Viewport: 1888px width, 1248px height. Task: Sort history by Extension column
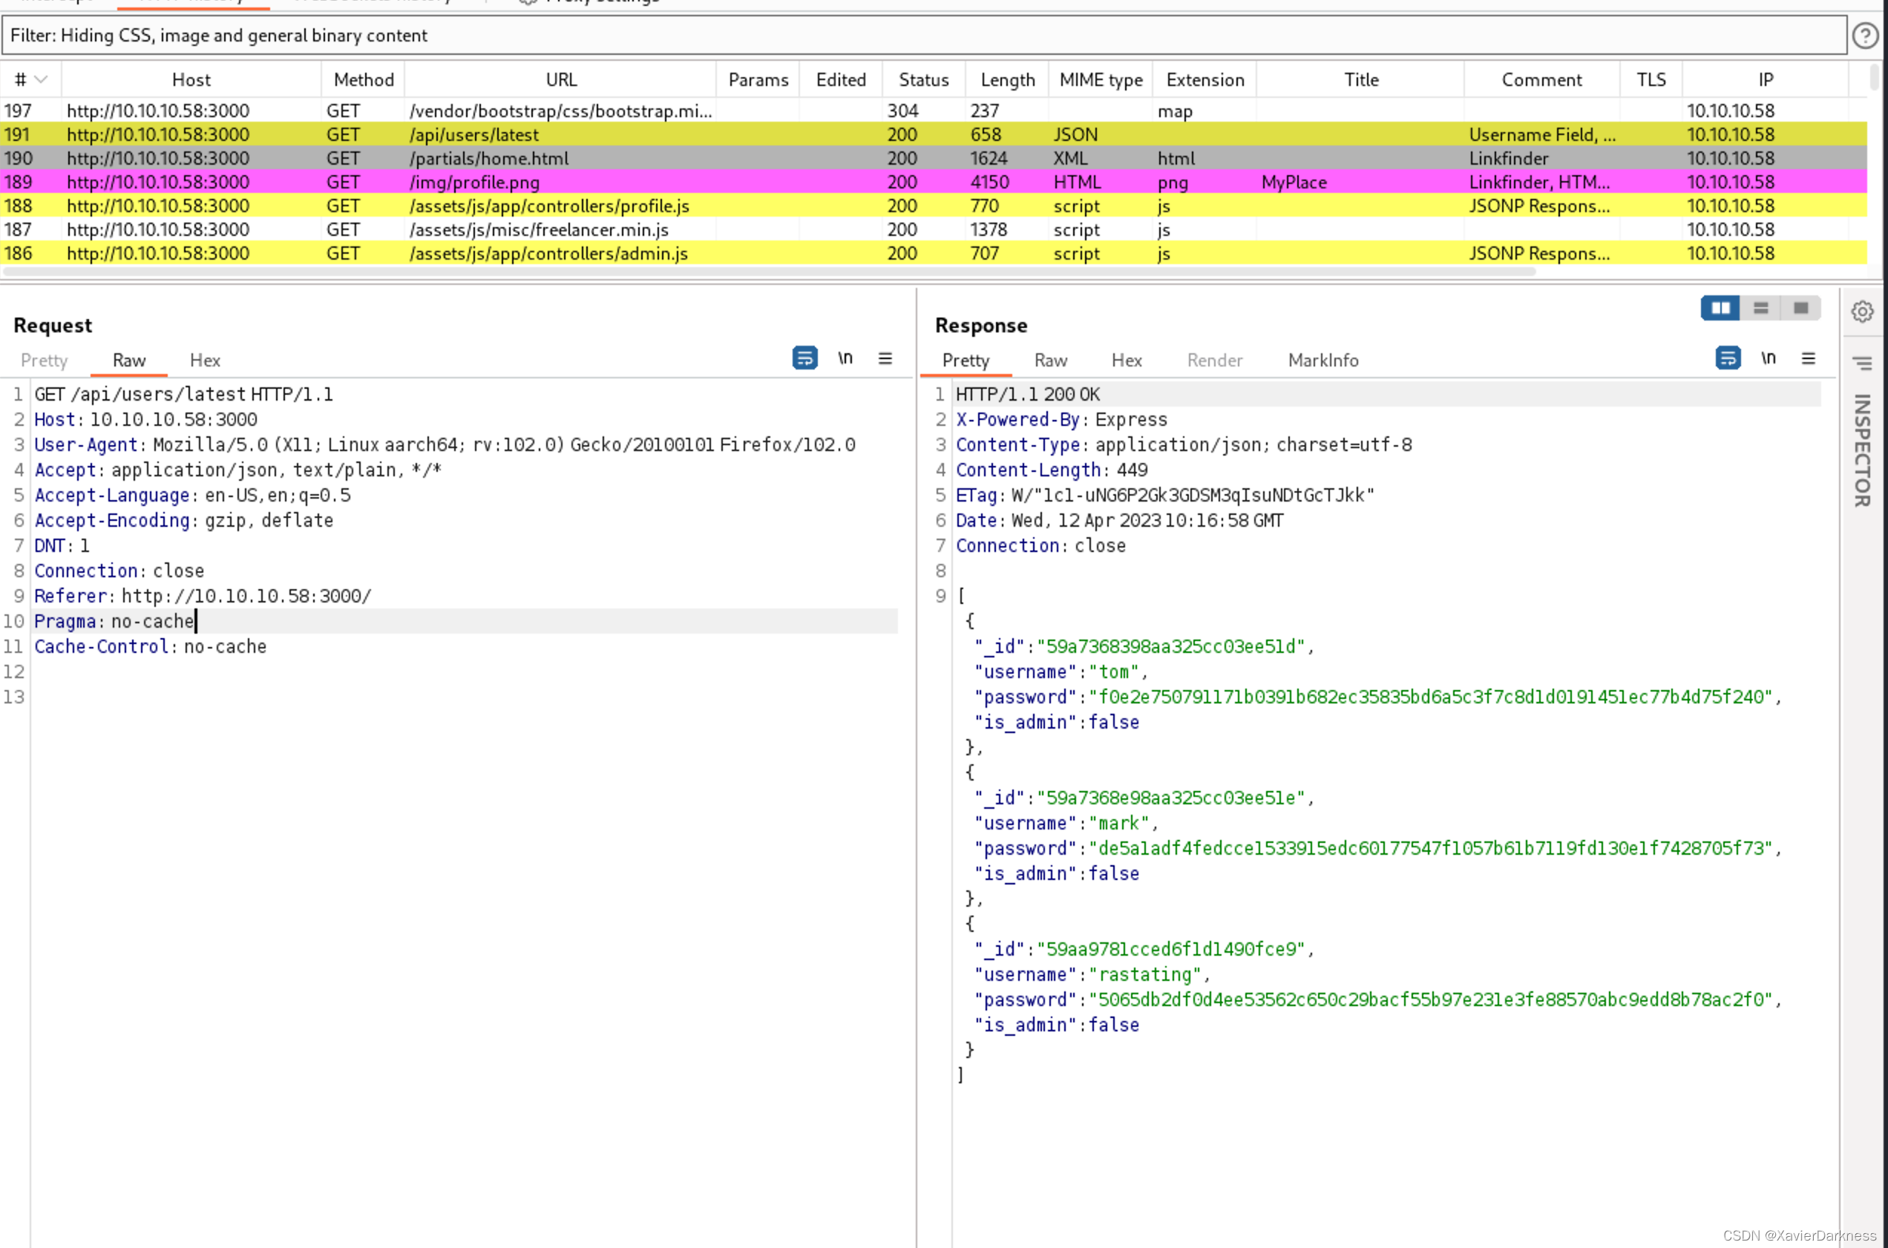tap(1204, 79)
